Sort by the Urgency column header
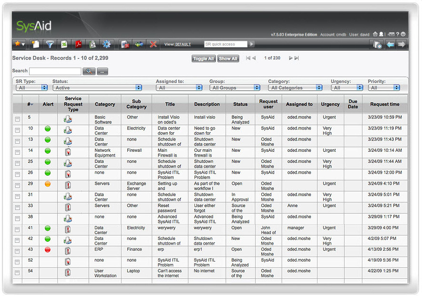Viewport: 422px width, 296px height. coord(330,104)
